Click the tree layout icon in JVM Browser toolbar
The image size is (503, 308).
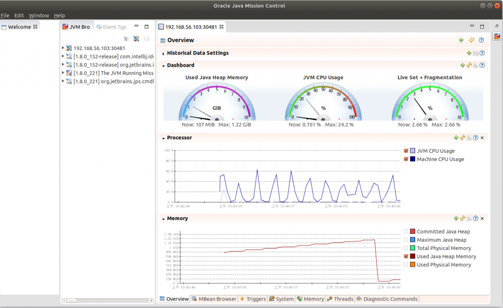coord(126,38)
